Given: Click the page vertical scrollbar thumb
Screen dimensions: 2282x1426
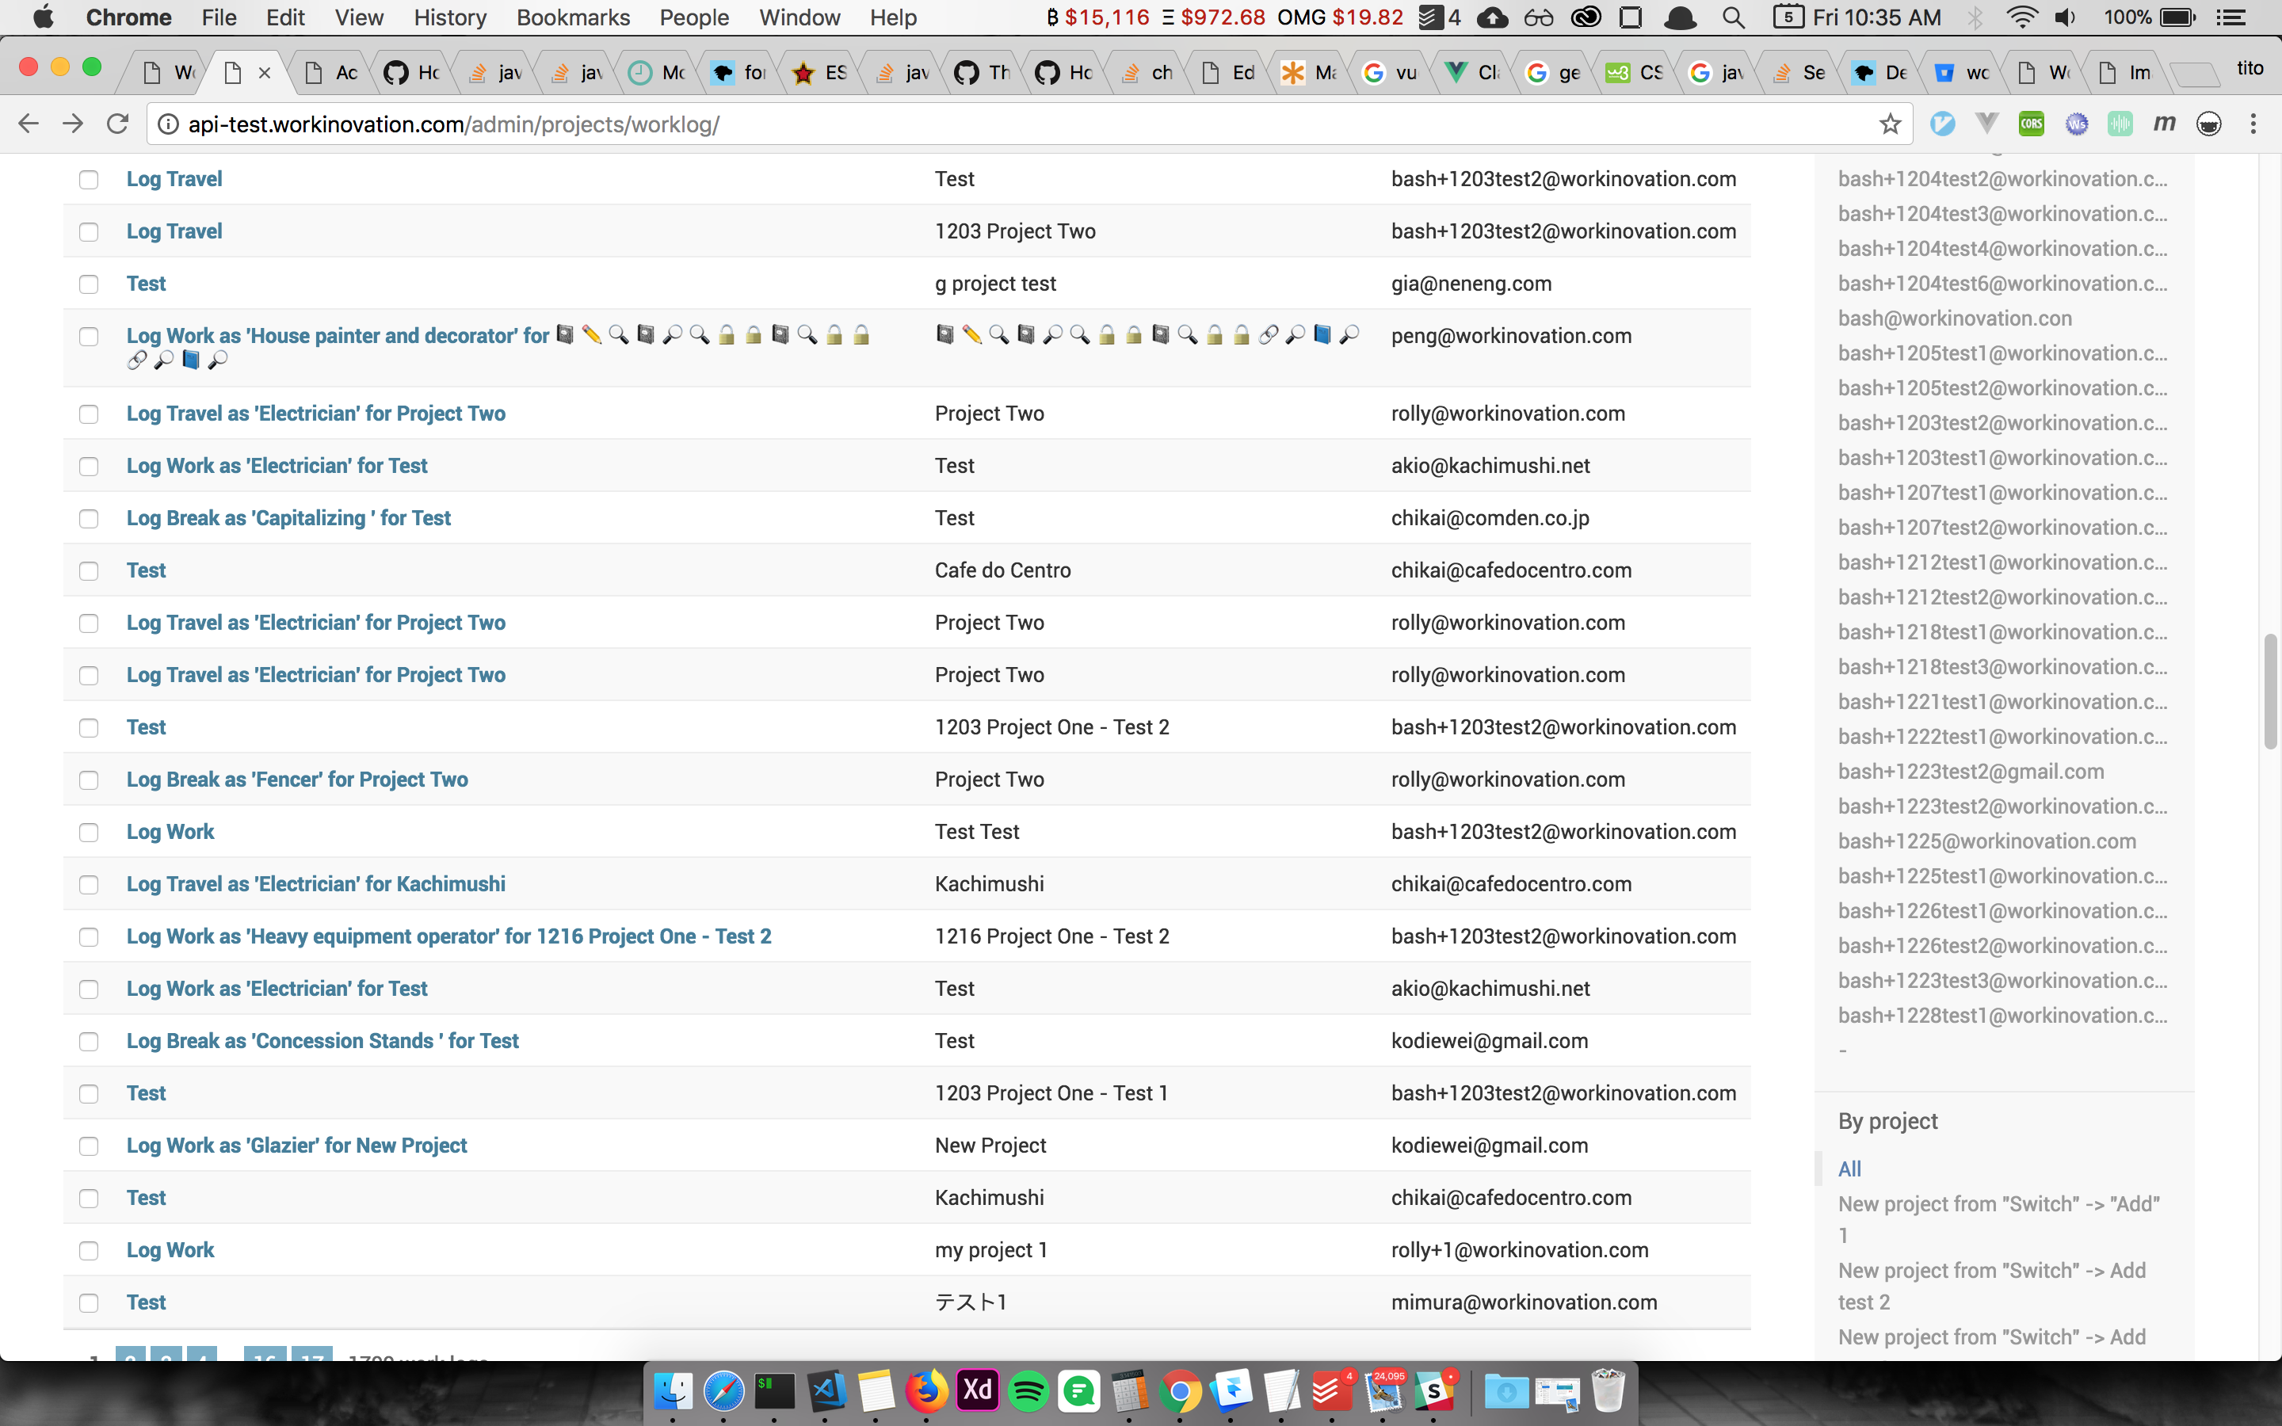Looking at the screenshot, I should 2270,692.
